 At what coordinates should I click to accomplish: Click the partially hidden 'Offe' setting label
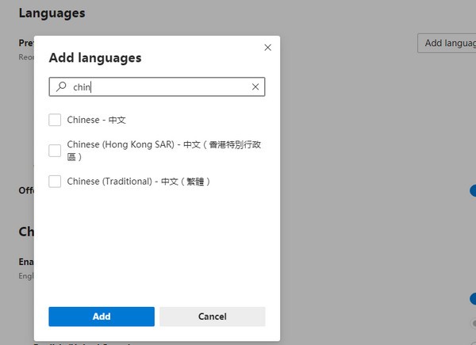25,190
